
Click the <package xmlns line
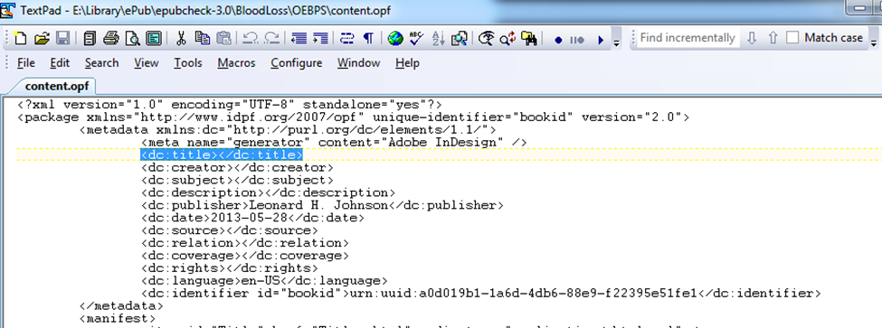click(x=353, y=117)
